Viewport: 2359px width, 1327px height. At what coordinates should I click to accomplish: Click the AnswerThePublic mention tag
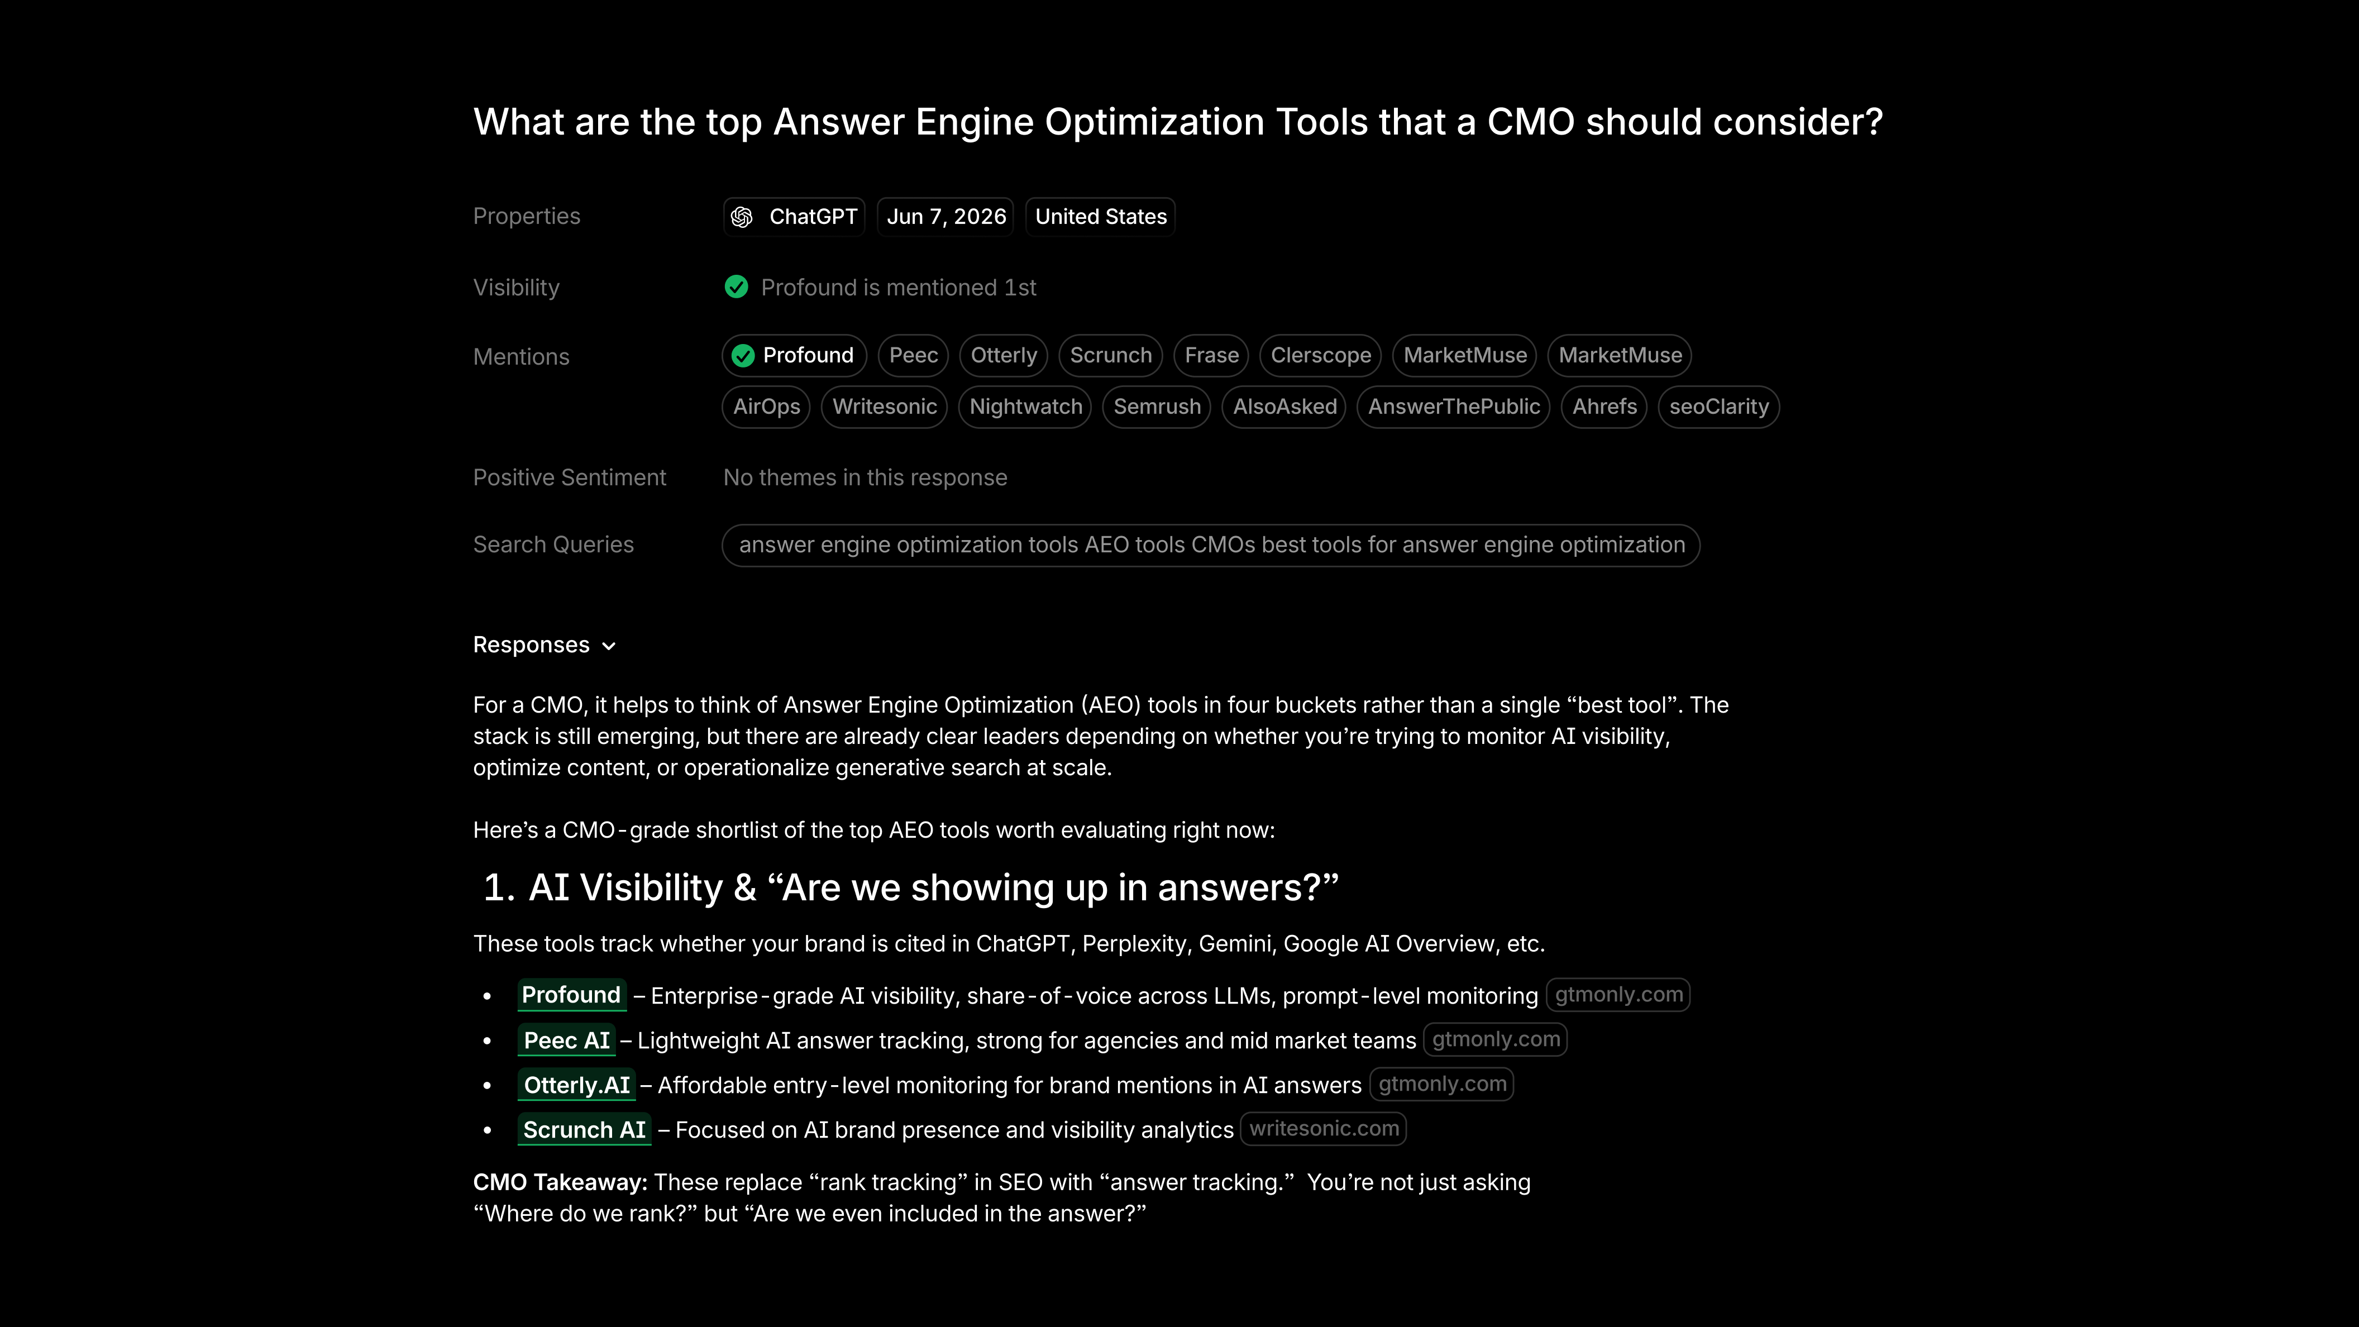1453,407
